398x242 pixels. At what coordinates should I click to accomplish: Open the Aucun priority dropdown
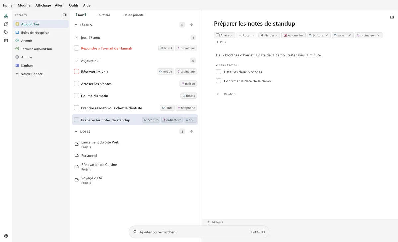[x=247, y=35]
